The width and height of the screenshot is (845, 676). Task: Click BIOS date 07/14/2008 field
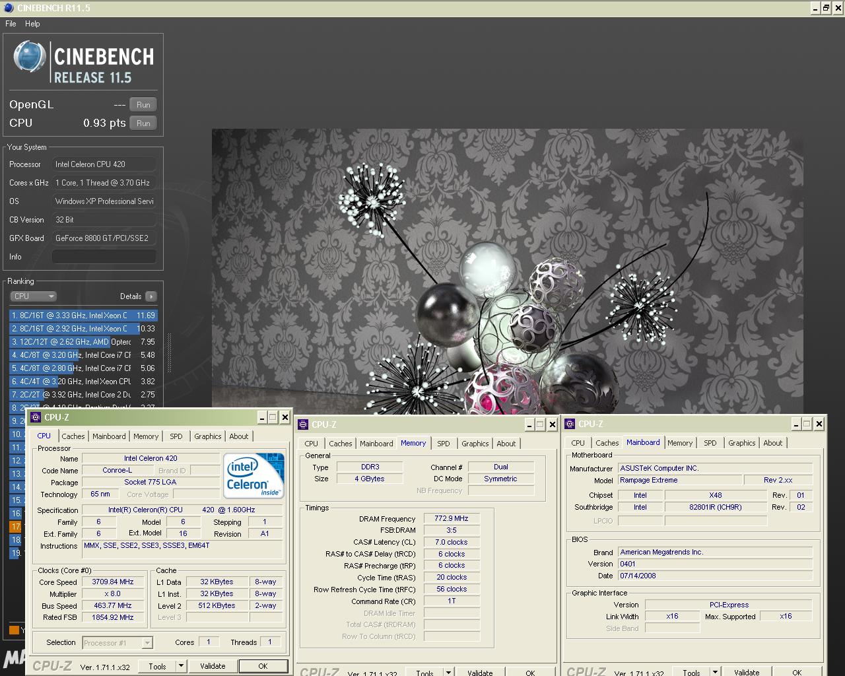(x=715, y=576)
